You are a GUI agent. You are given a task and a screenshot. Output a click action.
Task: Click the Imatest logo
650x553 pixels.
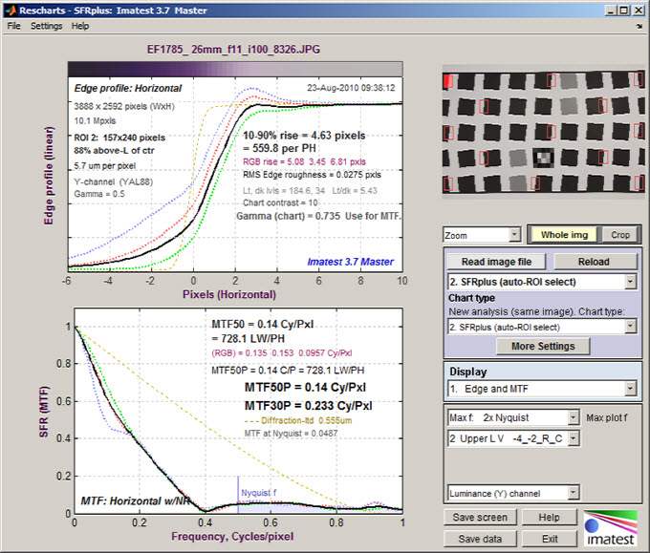tap(610, 528)
